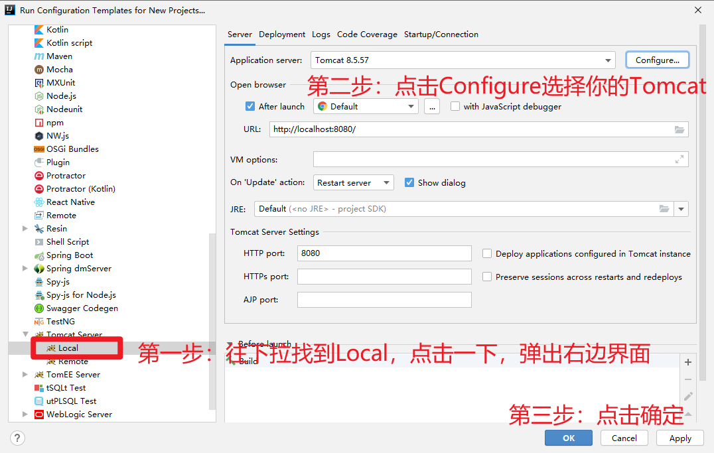Image resolution: width=714 pixels, height=453 pixels.
Task: Click the Configure... button
Action: tap(657, 60)
